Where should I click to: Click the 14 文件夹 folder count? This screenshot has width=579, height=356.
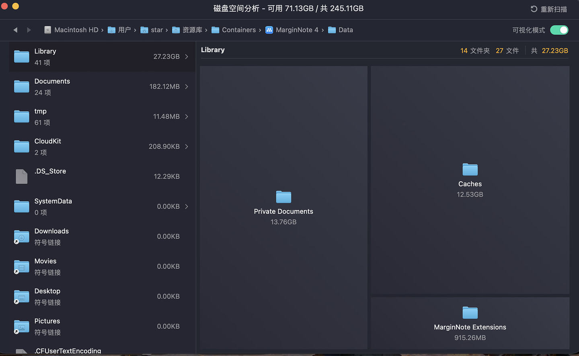point(475,51)
